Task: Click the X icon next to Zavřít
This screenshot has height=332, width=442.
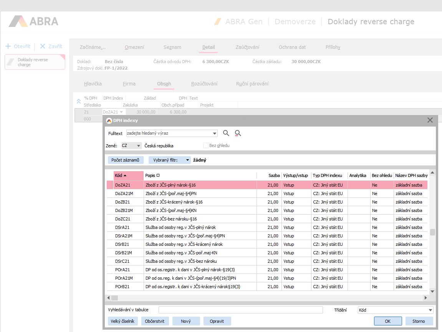Action: [43, 47]
